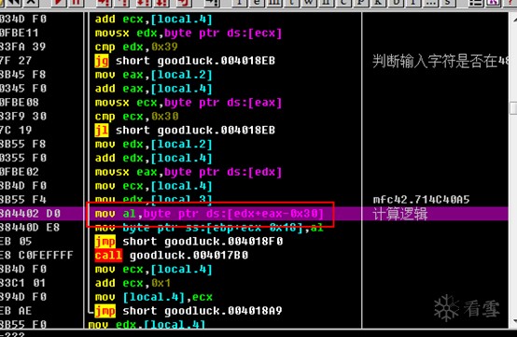The image size is (517, 337).
Task: Select the 'add eax,[local.4]' instruction
Action: [x=153, y=89]
